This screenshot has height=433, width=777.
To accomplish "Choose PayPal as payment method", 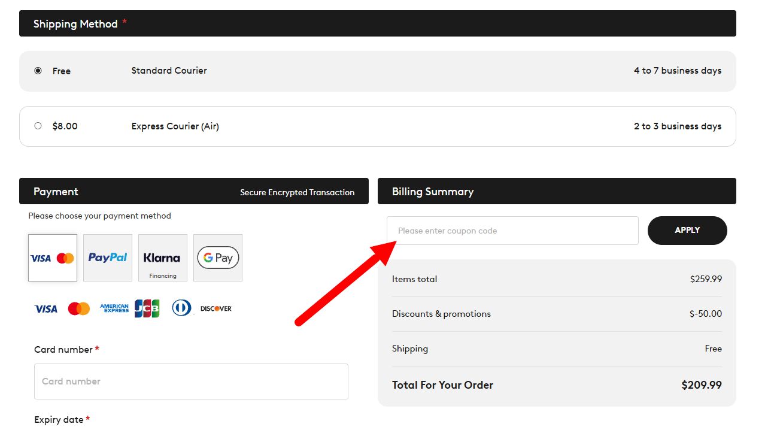I will point(108,258).
